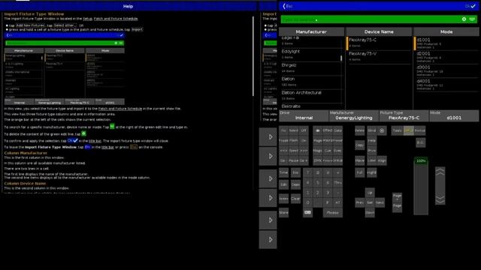This screenshot has height=270, width=481.
Task: Click the fourth executor go arrow button
Action: (268, 198)
